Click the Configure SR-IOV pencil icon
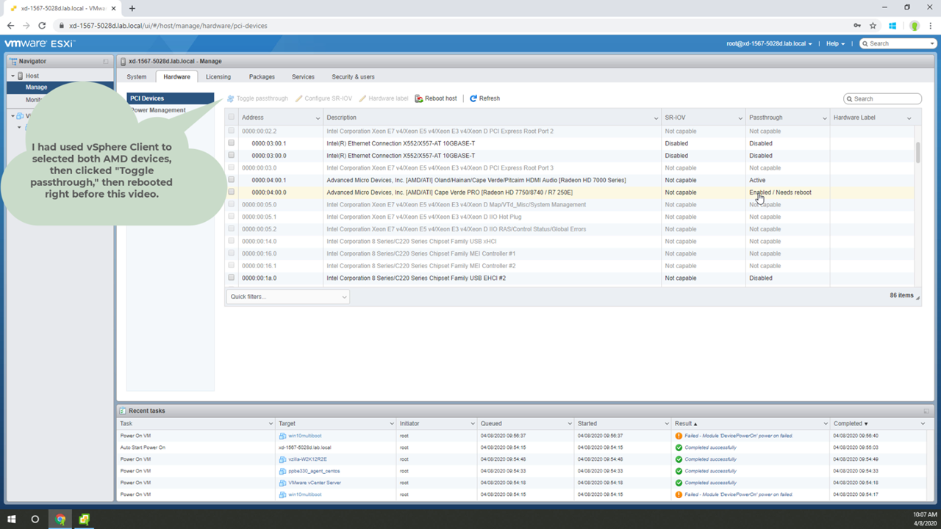The image size is (941, 529). pos(298,98)
